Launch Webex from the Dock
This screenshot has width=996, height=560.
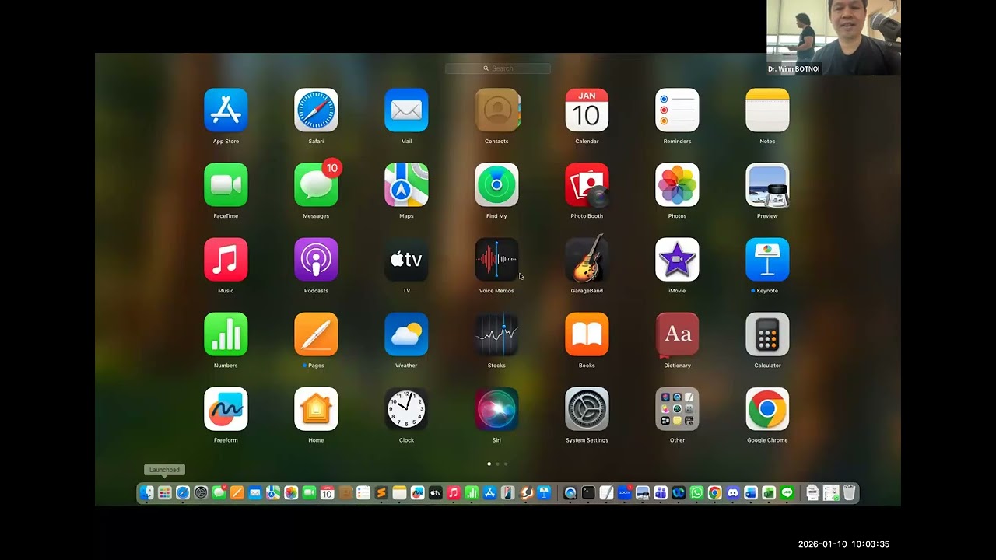[679, 492]
